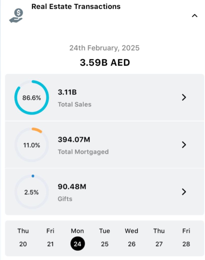Click the 2.5% gifts progress ring

coord(32,192)
